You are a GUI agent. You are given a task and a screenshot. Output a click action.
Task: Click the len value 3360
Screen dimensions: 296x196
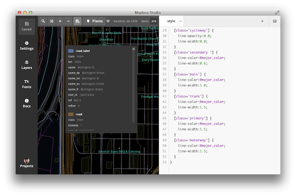(x=78, y=62)
